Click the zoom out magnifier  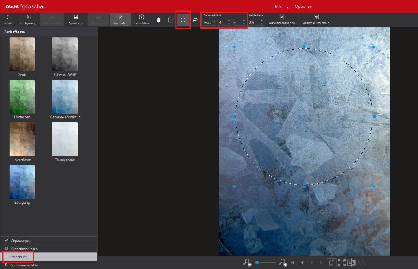[247, 263]
